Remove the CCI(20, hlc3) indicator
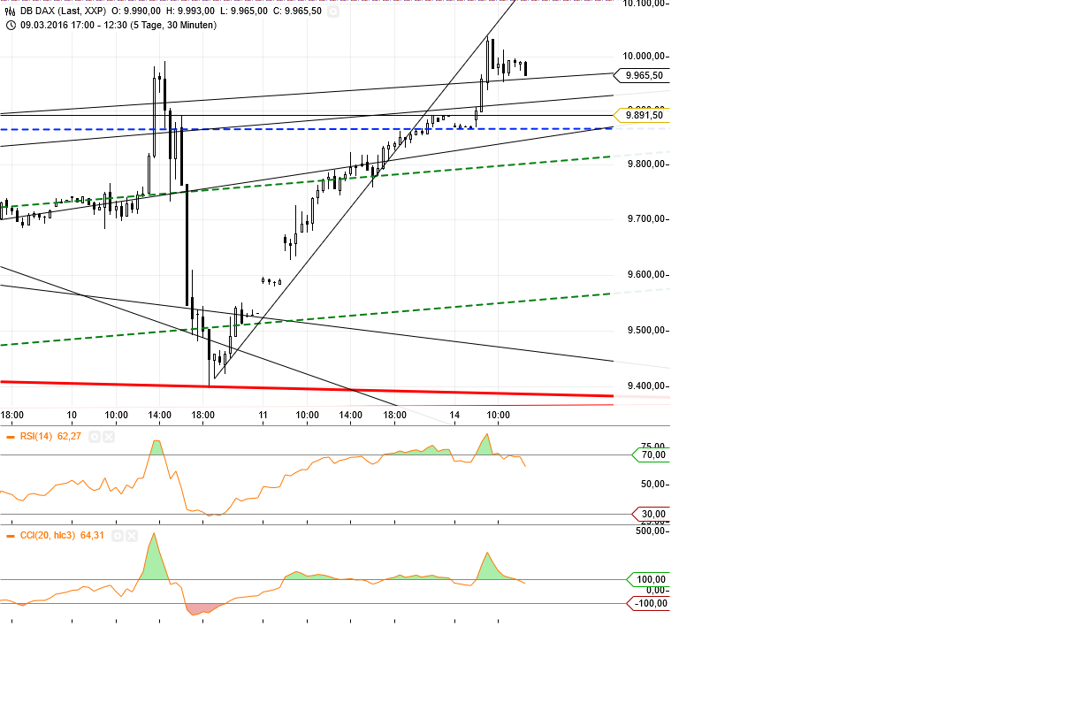Image resolution: width=1091 pixels, height=718 pixels. click(132, 536)
